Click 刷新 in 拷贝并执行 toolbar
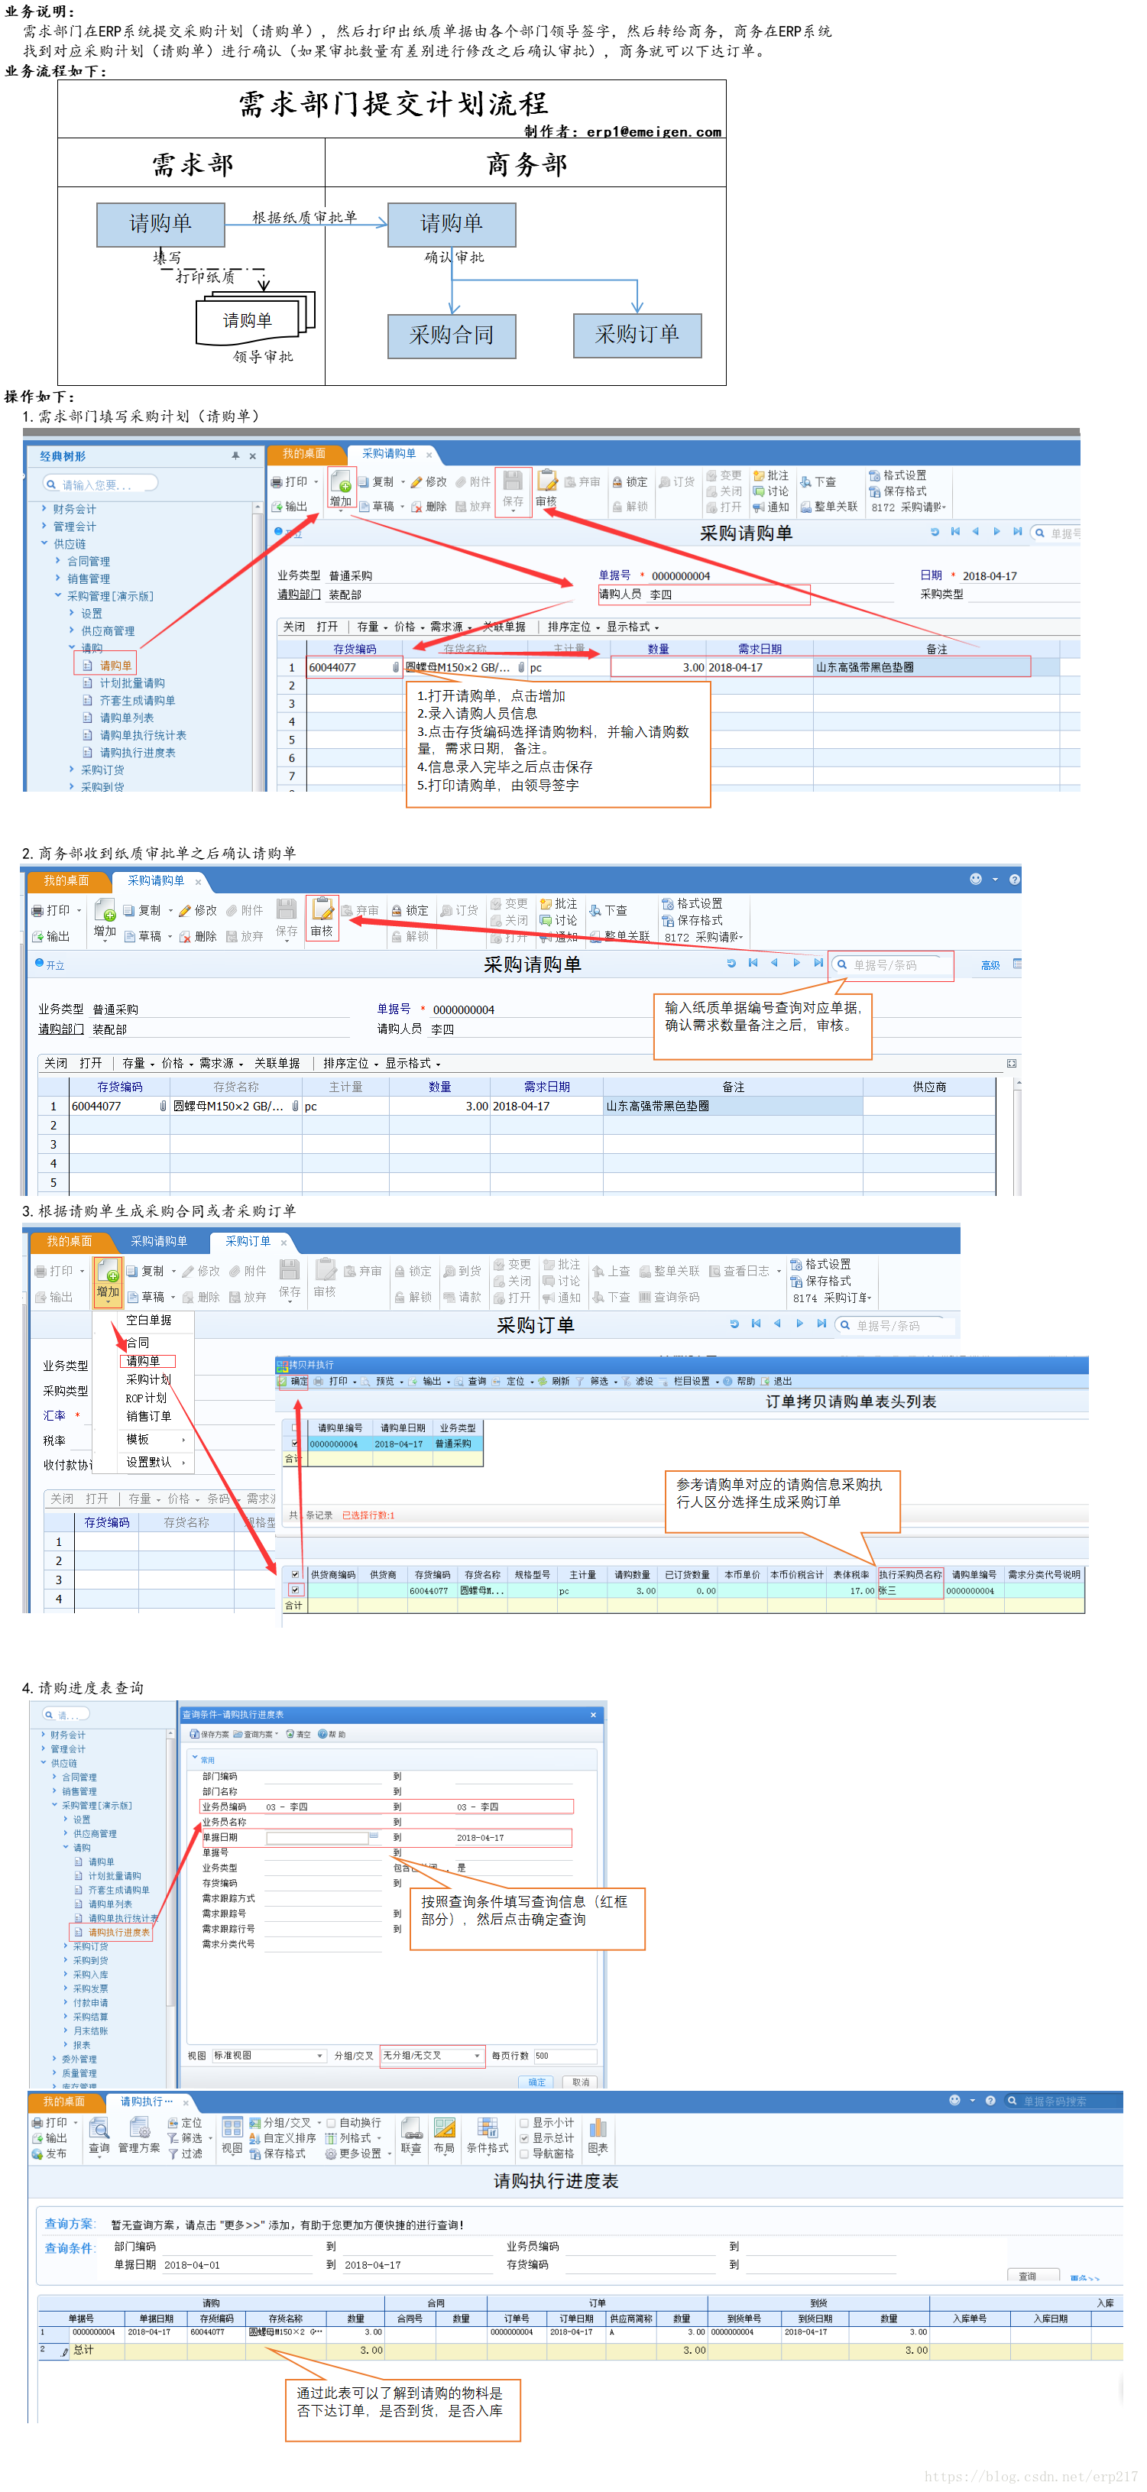 coord(555,1382)
